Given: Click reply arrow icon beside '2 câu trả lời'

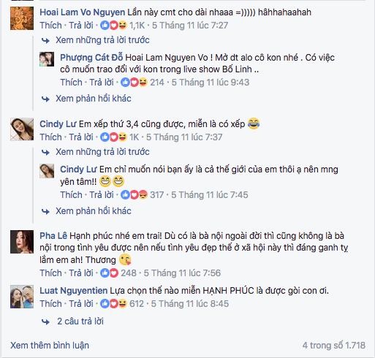Looking at the screenshot, I should (45, 321).
